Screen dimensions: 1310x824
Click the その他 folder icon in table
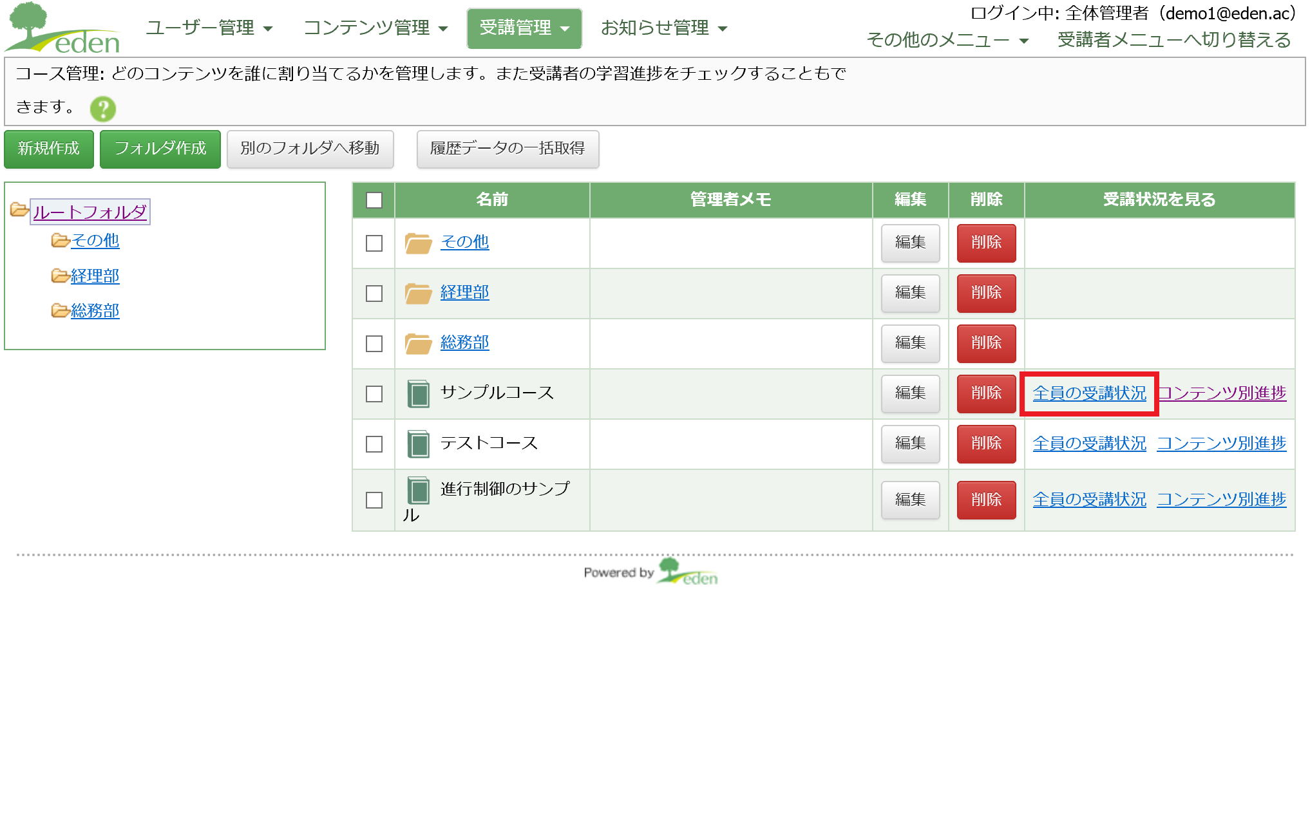418,243
